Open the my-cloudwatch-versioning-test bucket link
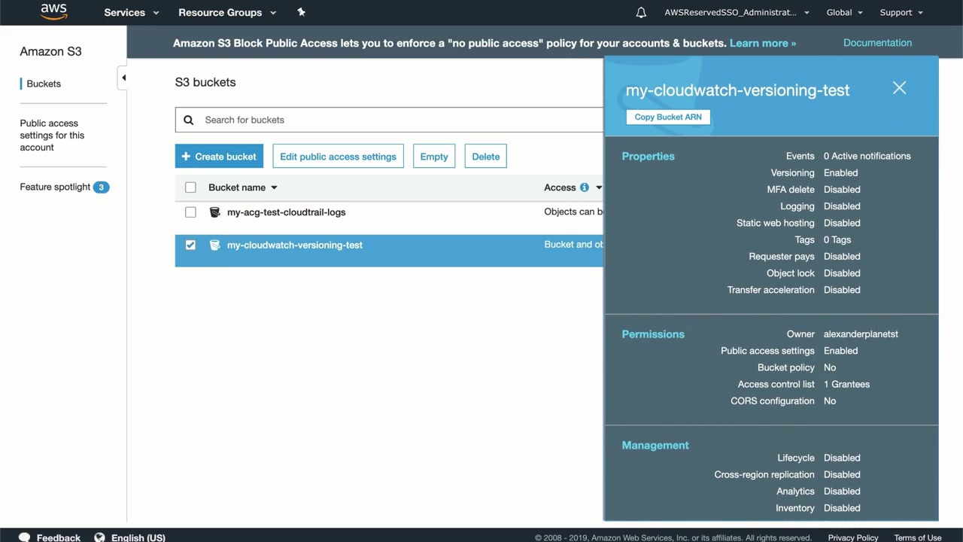963x542 pixels. click(x=295, y=245)
